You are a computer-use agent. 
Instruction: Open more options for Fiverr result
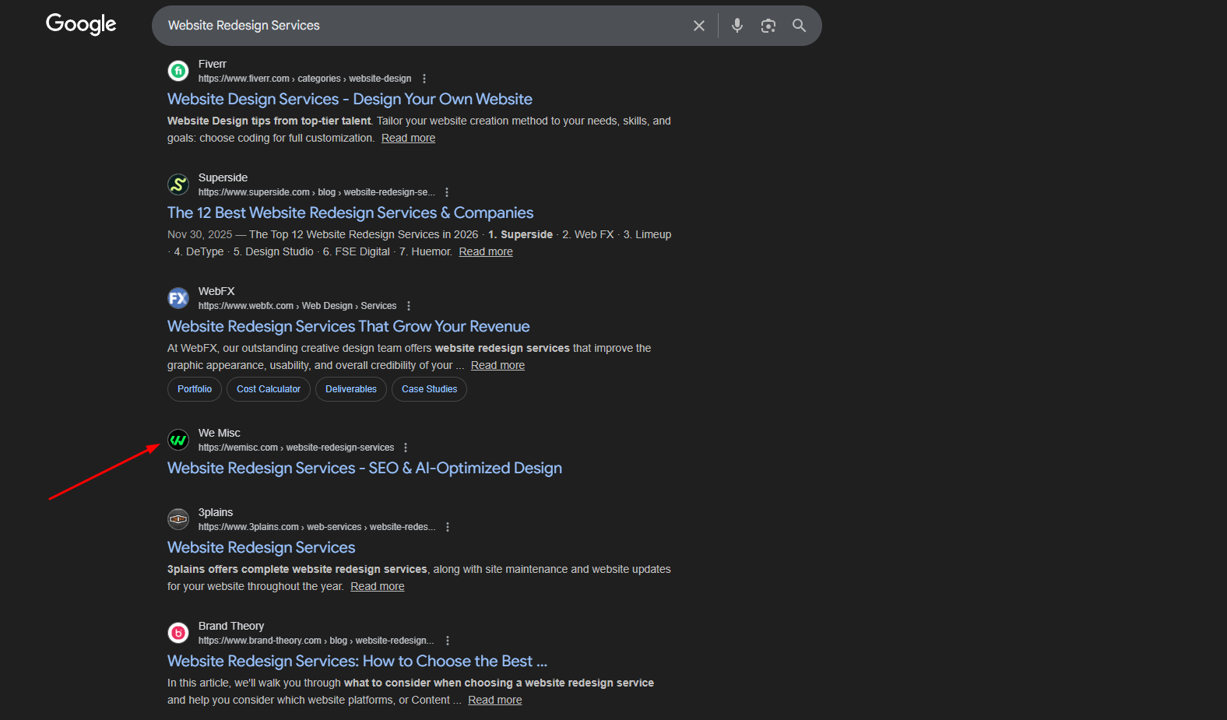(424, 79)
